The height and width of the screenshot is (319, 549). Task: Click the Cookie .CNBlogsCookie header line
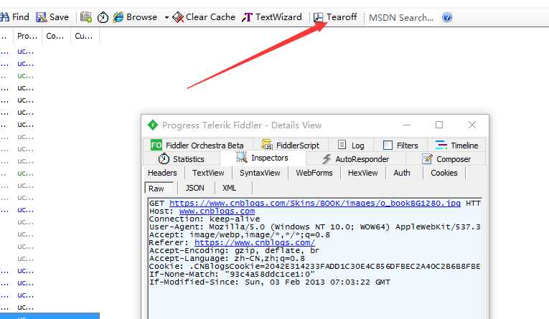point(315,267)
